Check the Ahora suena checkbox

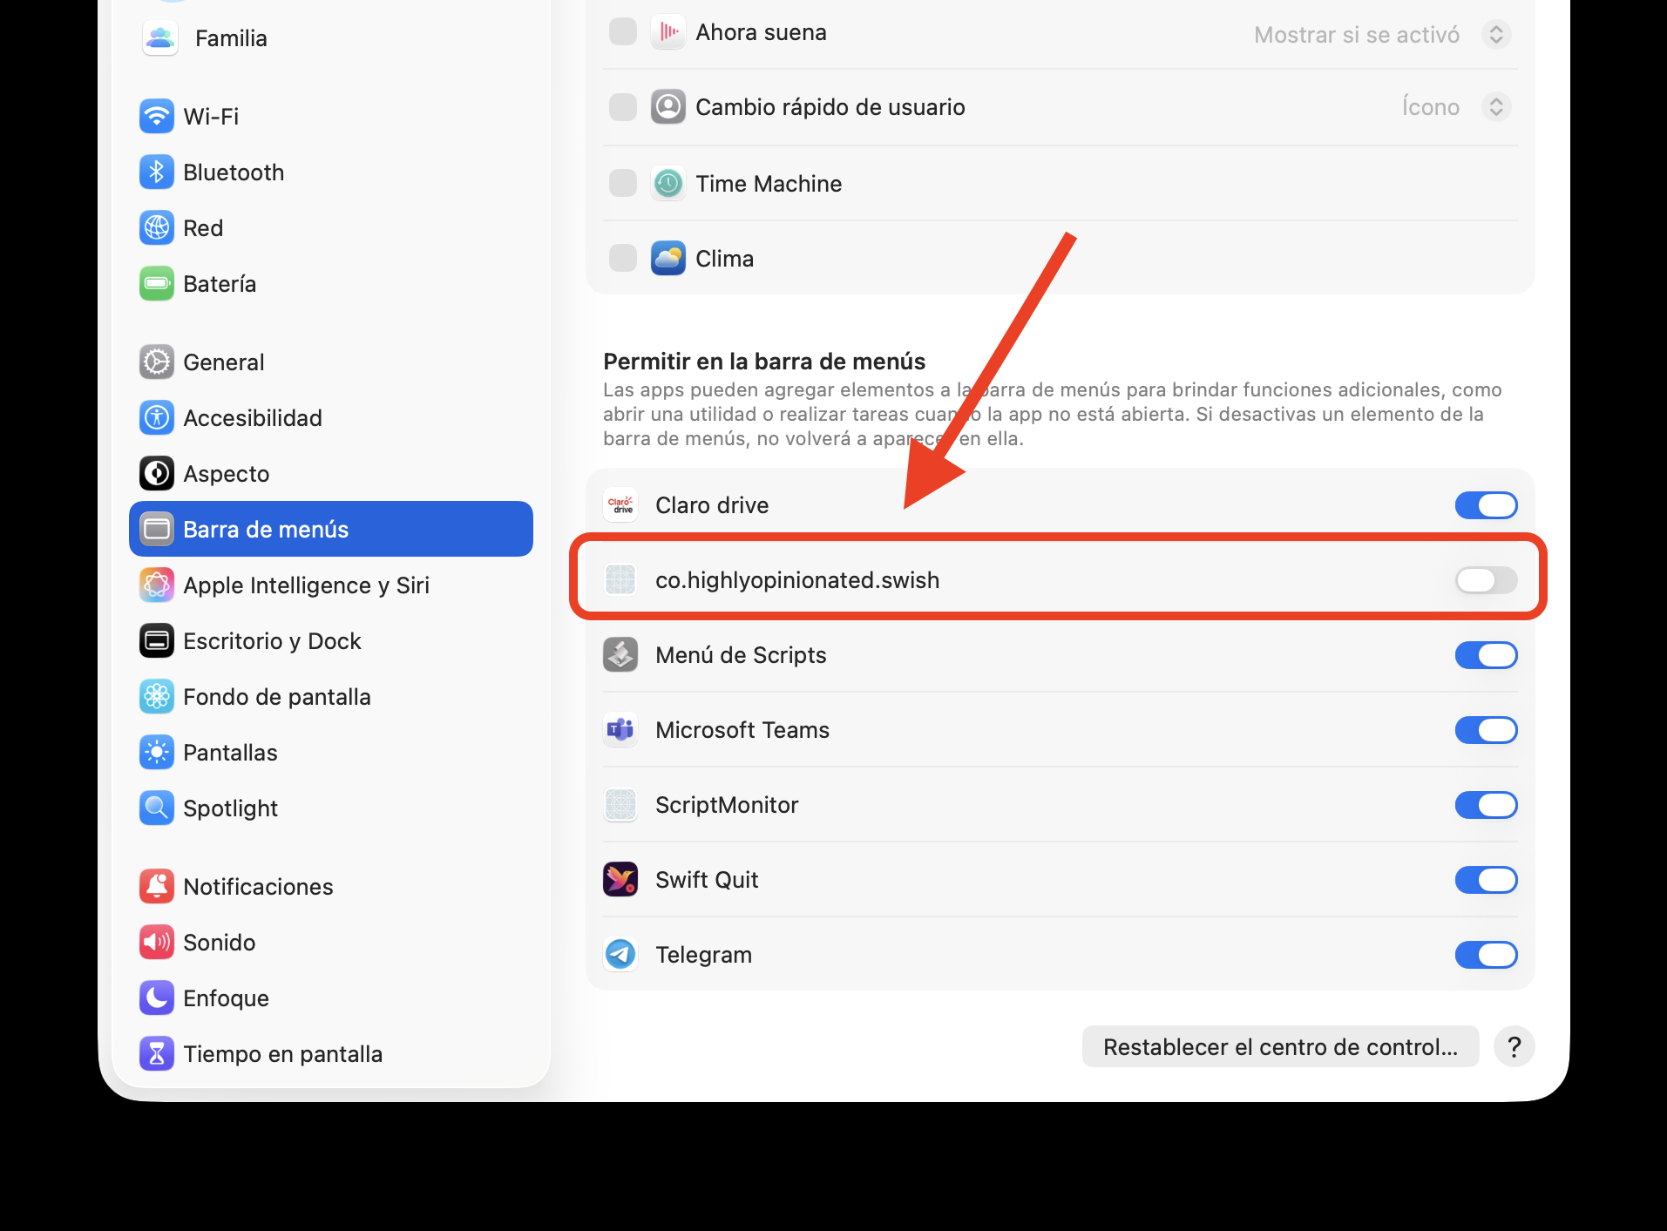(x=623, y=32)
